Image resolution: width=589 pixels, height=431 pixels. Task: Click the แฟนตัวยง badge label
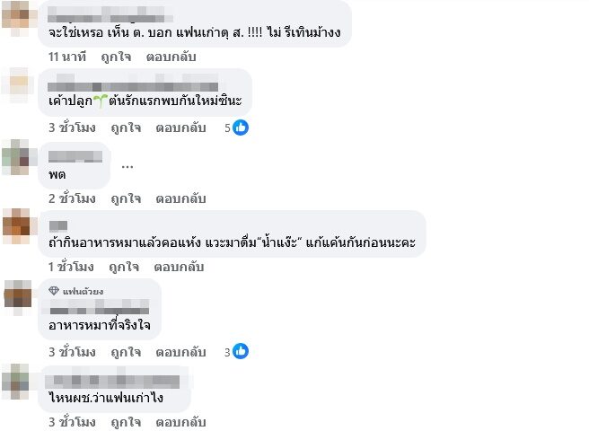pos(83,291)
